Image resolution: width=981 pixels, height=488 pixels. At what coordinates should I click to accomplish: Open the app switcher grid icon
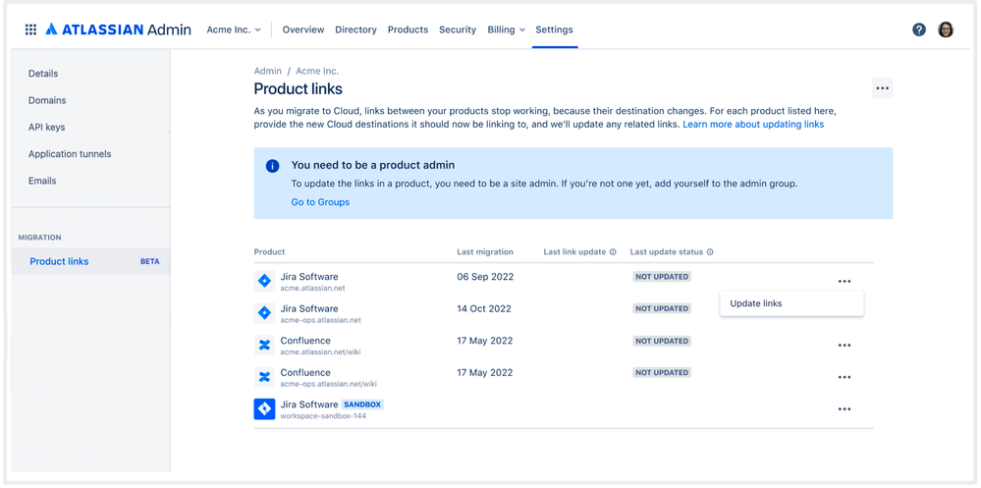(x=30, y=29)
